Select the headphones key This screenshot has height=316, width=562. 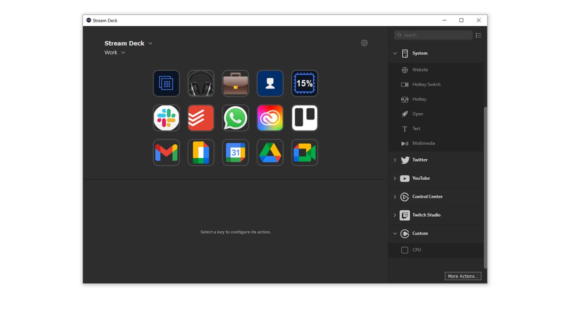(201, 83)
